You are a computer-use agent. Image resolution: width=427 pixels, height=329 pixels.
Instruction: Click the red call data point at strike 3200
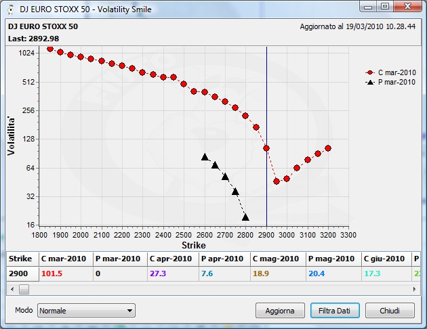(x=328, y=148)
